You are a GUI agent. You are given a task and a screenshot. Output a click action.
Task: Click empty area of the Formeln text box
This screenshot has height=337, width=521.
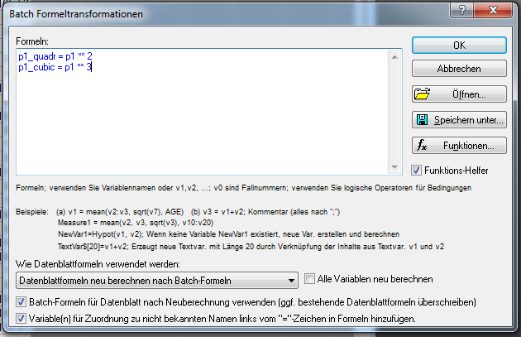click(207, 124)
